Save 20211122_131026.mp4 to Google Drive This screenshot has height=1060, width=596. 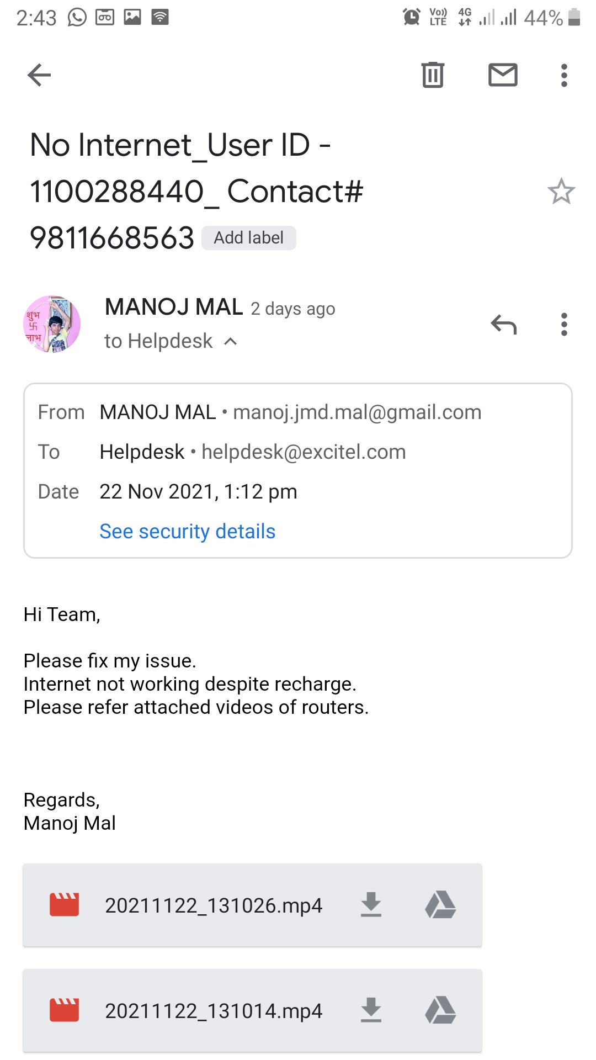tap(440, 905)
